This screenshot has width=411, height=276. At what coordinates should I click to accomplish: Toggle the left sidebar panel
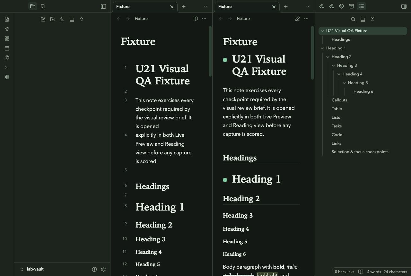[103, 6]
